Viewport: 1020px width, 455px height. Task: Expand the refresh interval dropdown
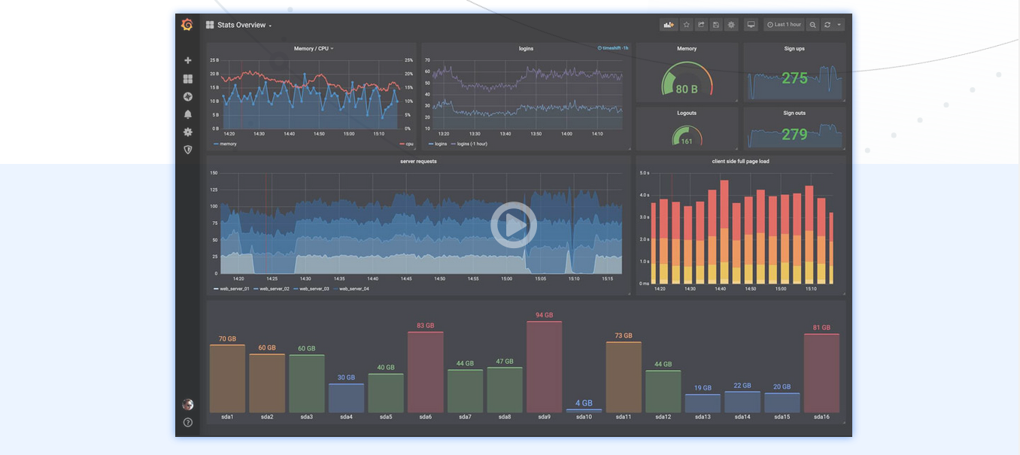coord(839,24)
